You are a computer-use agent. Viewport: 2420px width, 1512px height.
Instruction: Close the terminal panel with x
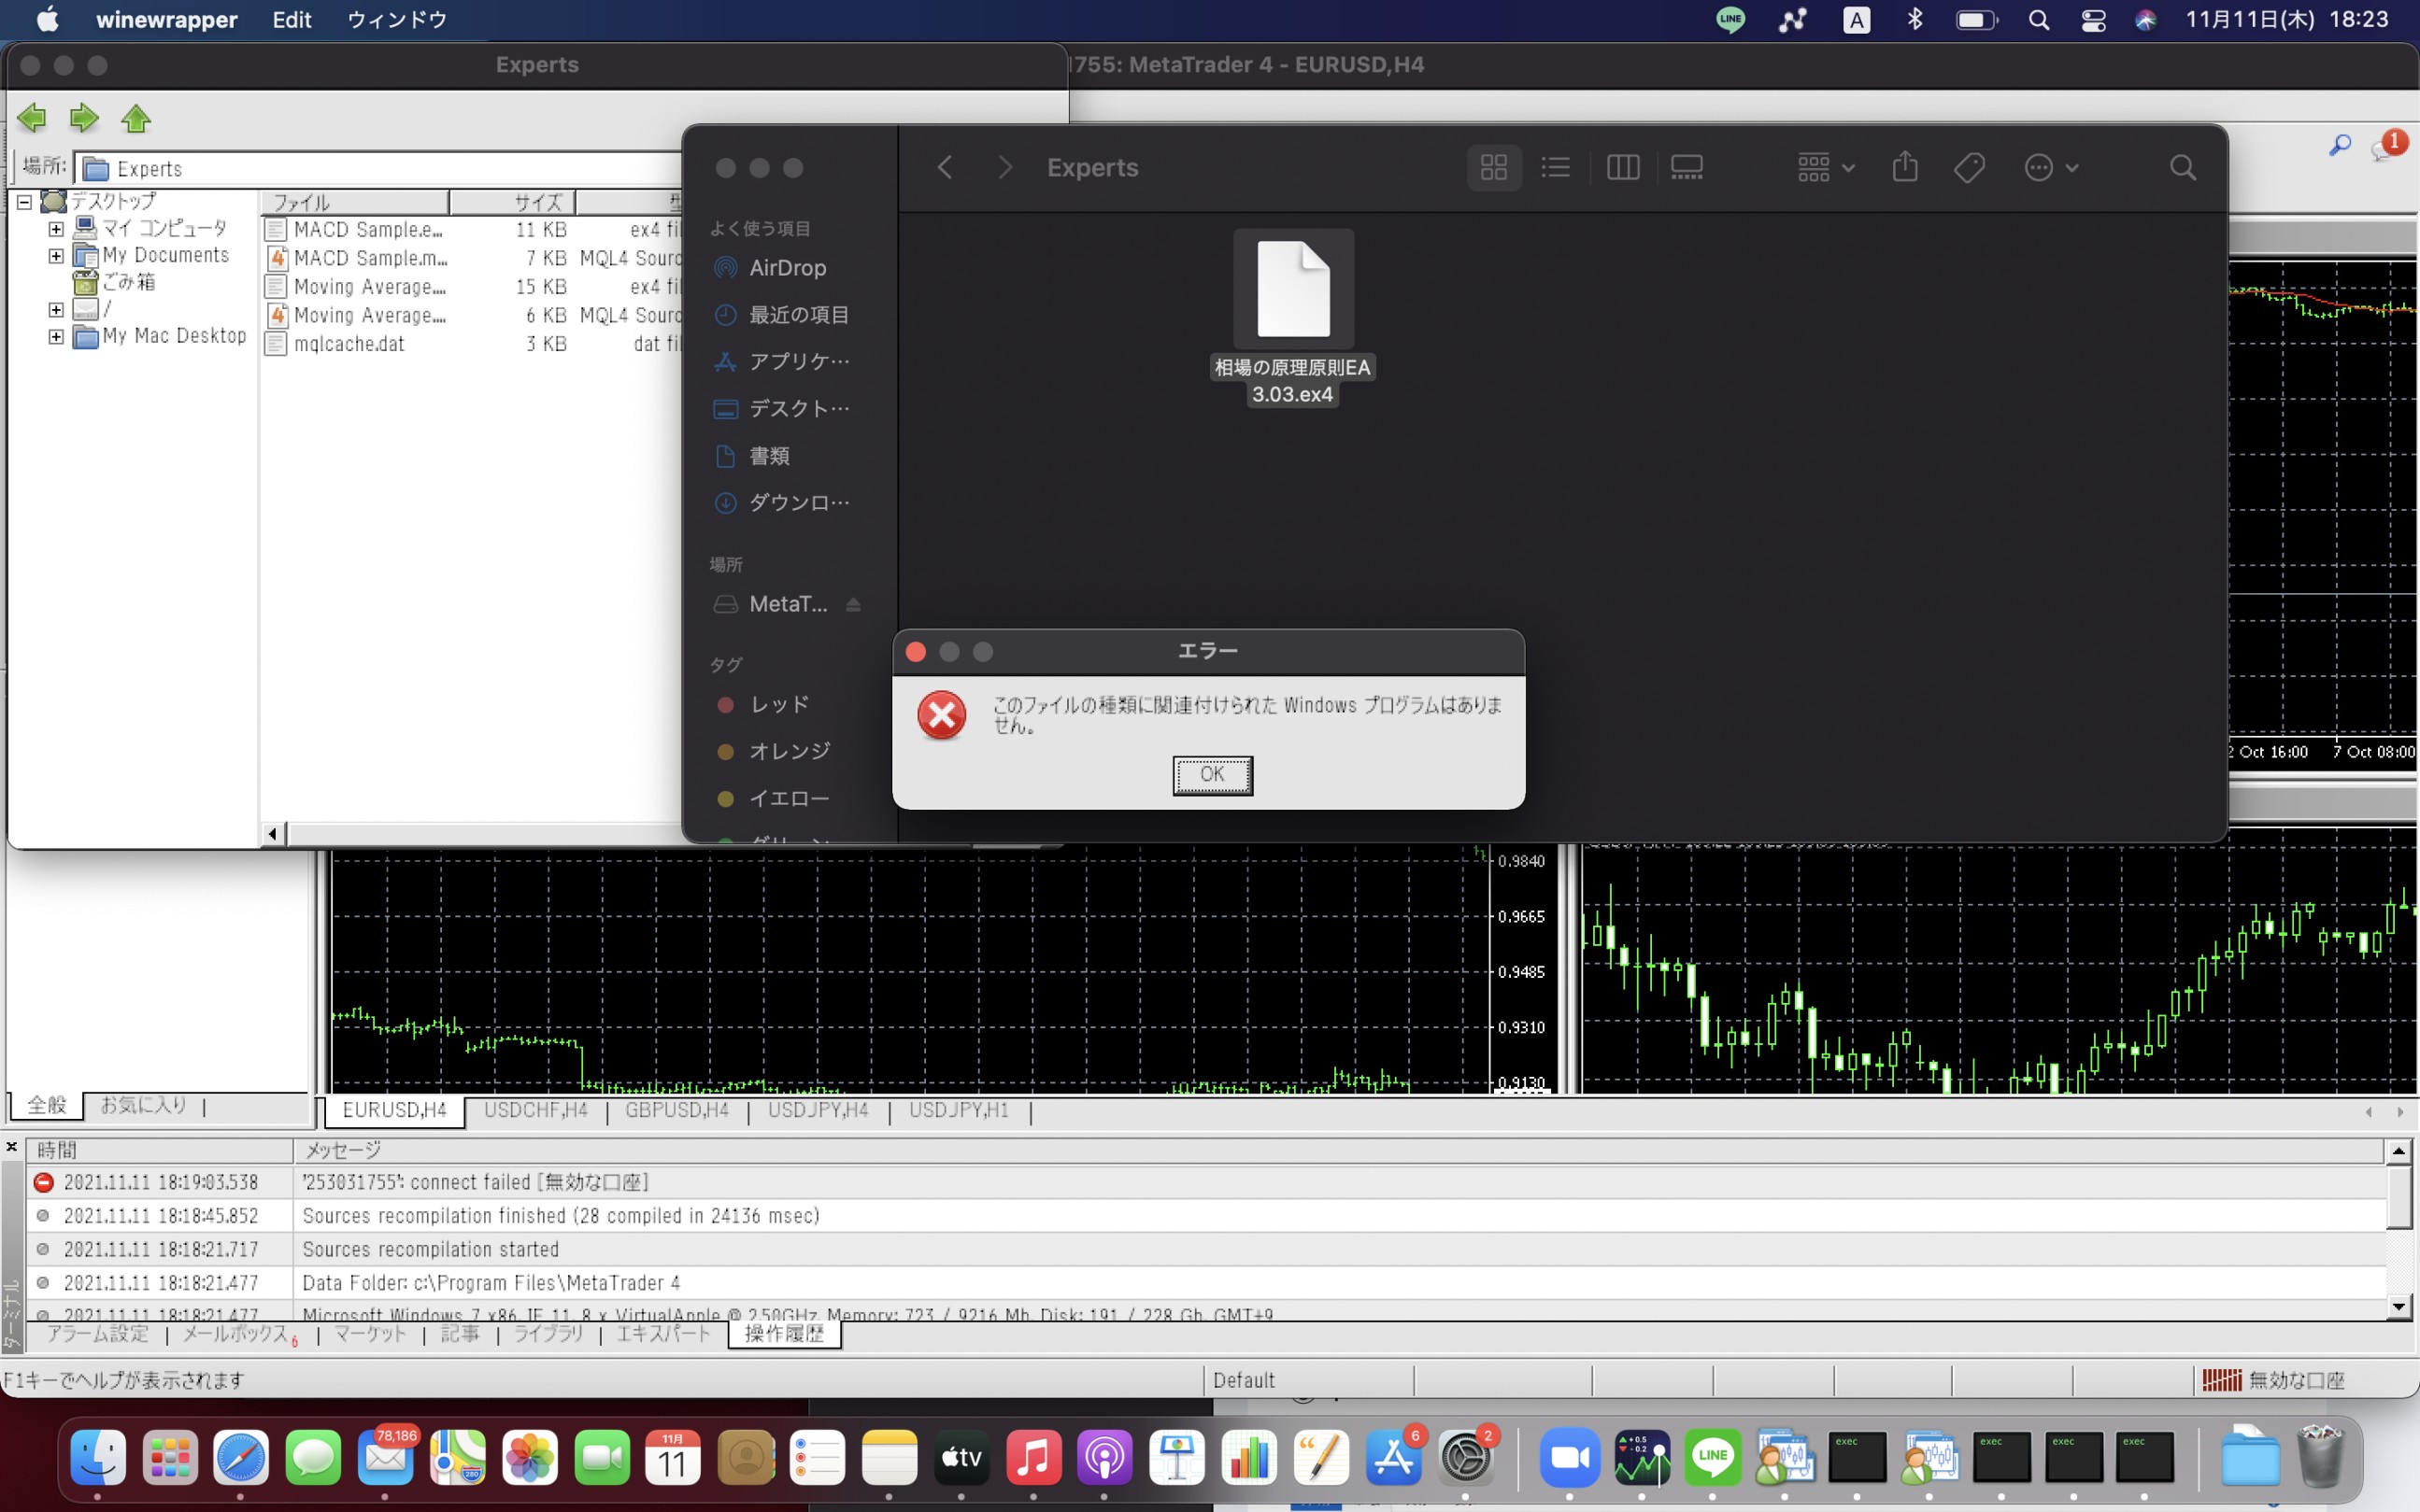coord(11,1146)
